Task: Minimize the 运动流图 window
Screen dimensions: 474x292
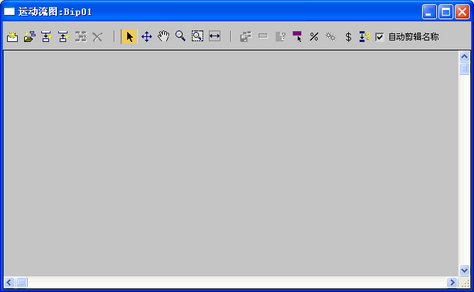Action: pyautogui.click(x=429, y=12)
